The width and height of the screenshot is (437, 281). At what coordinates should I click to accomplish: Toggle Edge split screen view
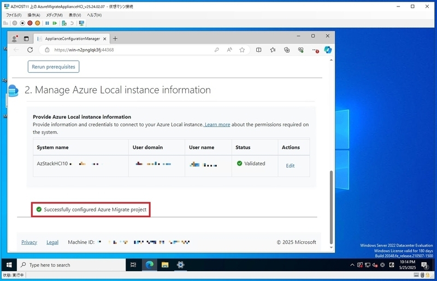[258, 50]
